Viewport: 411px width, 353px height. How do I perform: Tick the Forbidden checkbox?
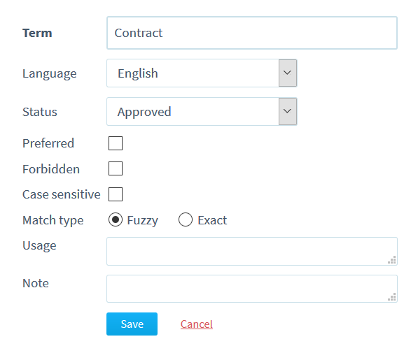(116, 168)
